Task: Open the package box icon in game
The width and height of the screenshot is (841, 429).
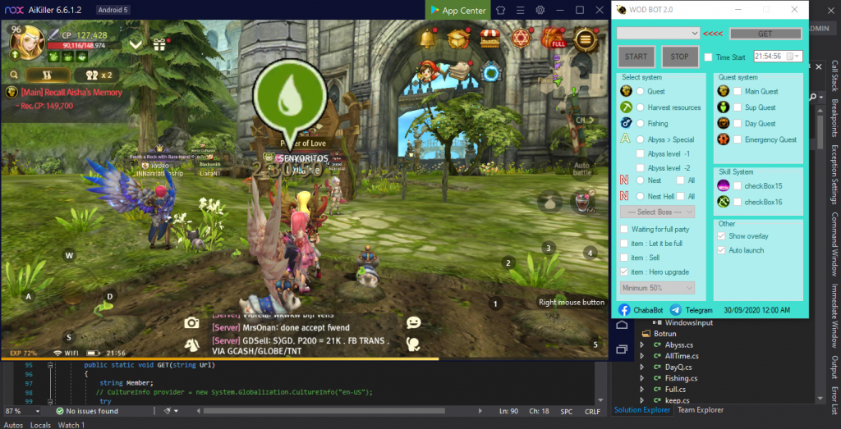Action: pos(458,38)
